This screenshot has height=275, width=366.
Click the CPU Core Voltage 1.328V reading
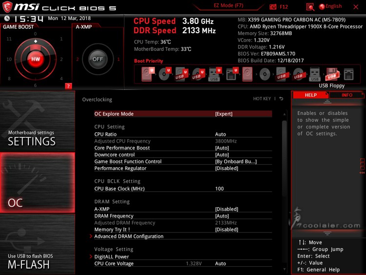pyautogui.click(x=194, y=264)
